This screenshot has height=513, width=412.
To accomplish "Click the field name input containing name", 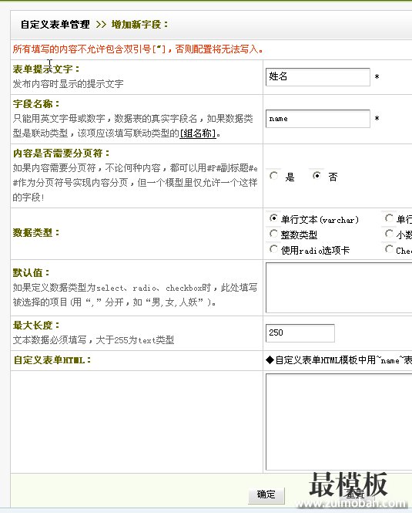I will (x=318, y=119).
